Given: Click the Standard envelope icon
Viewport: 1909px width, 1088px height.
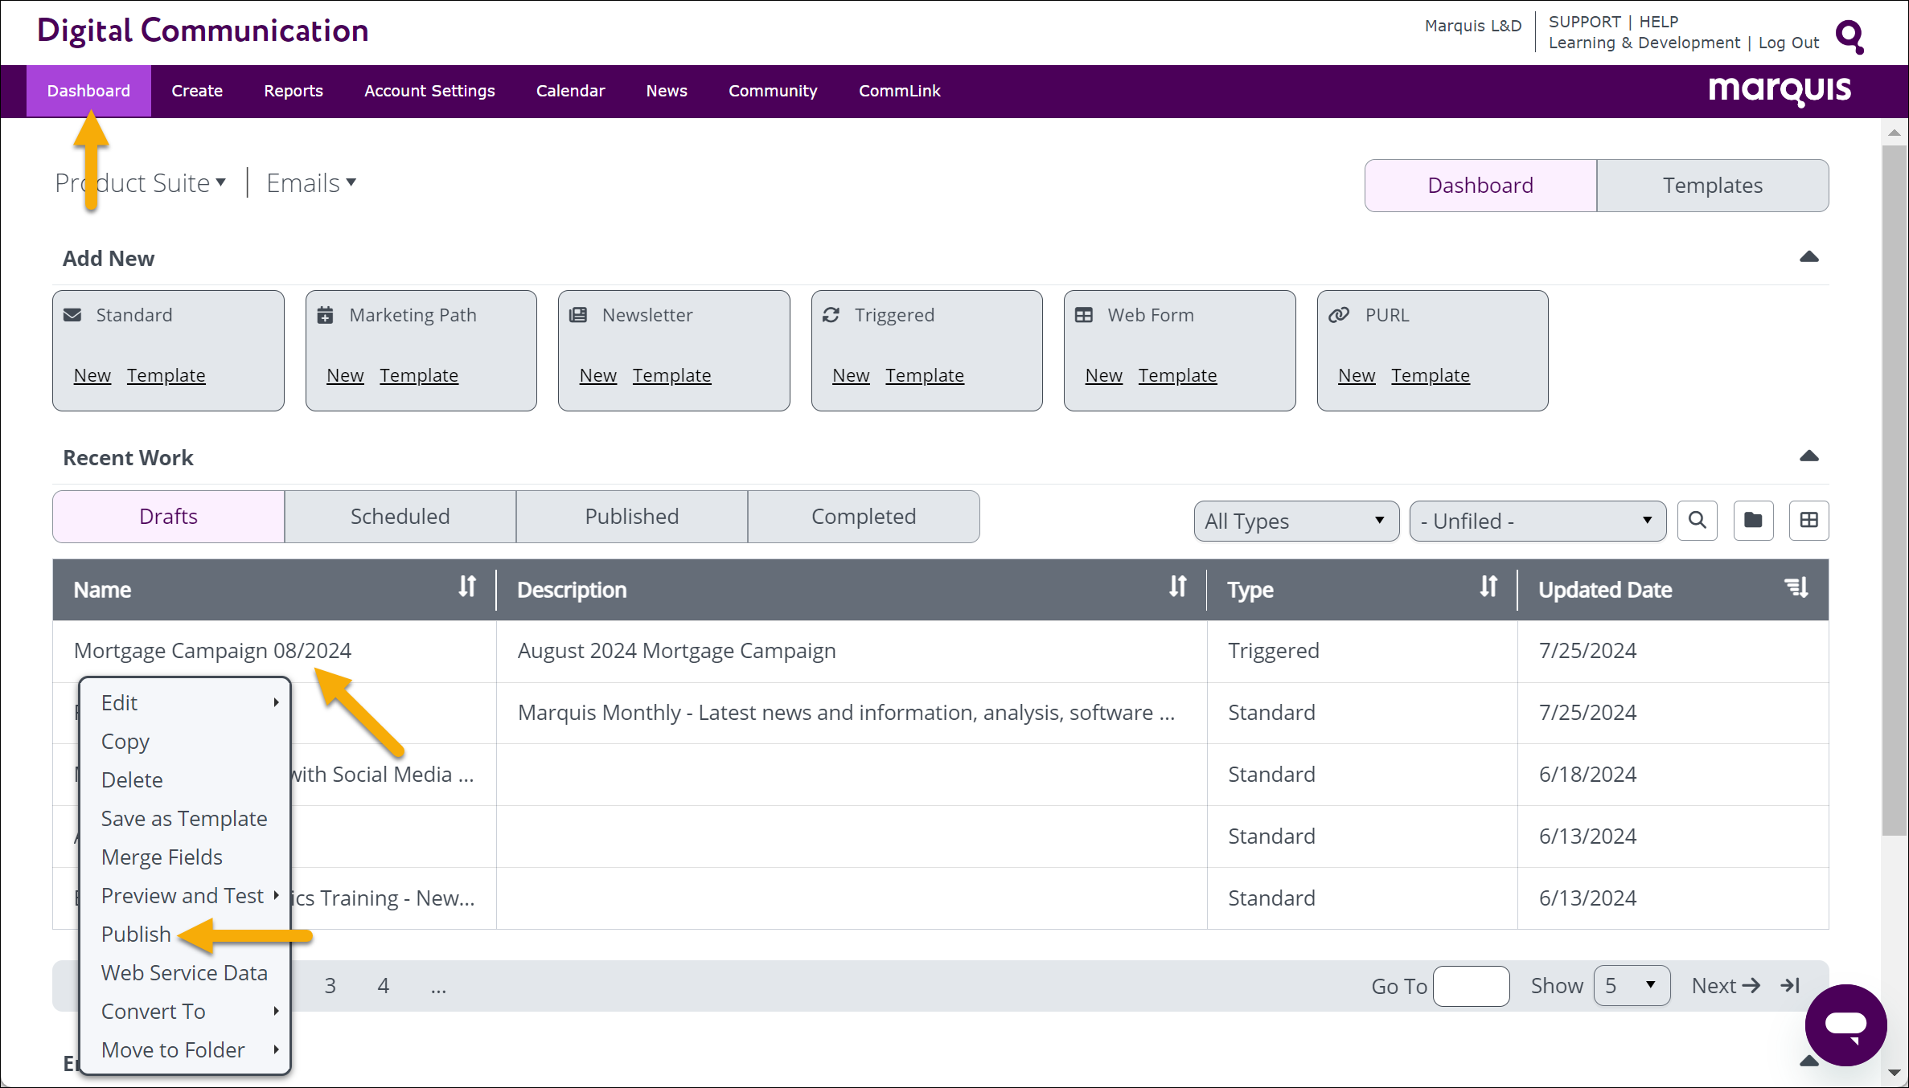Looking at the screenshot, I should point(72,315).
